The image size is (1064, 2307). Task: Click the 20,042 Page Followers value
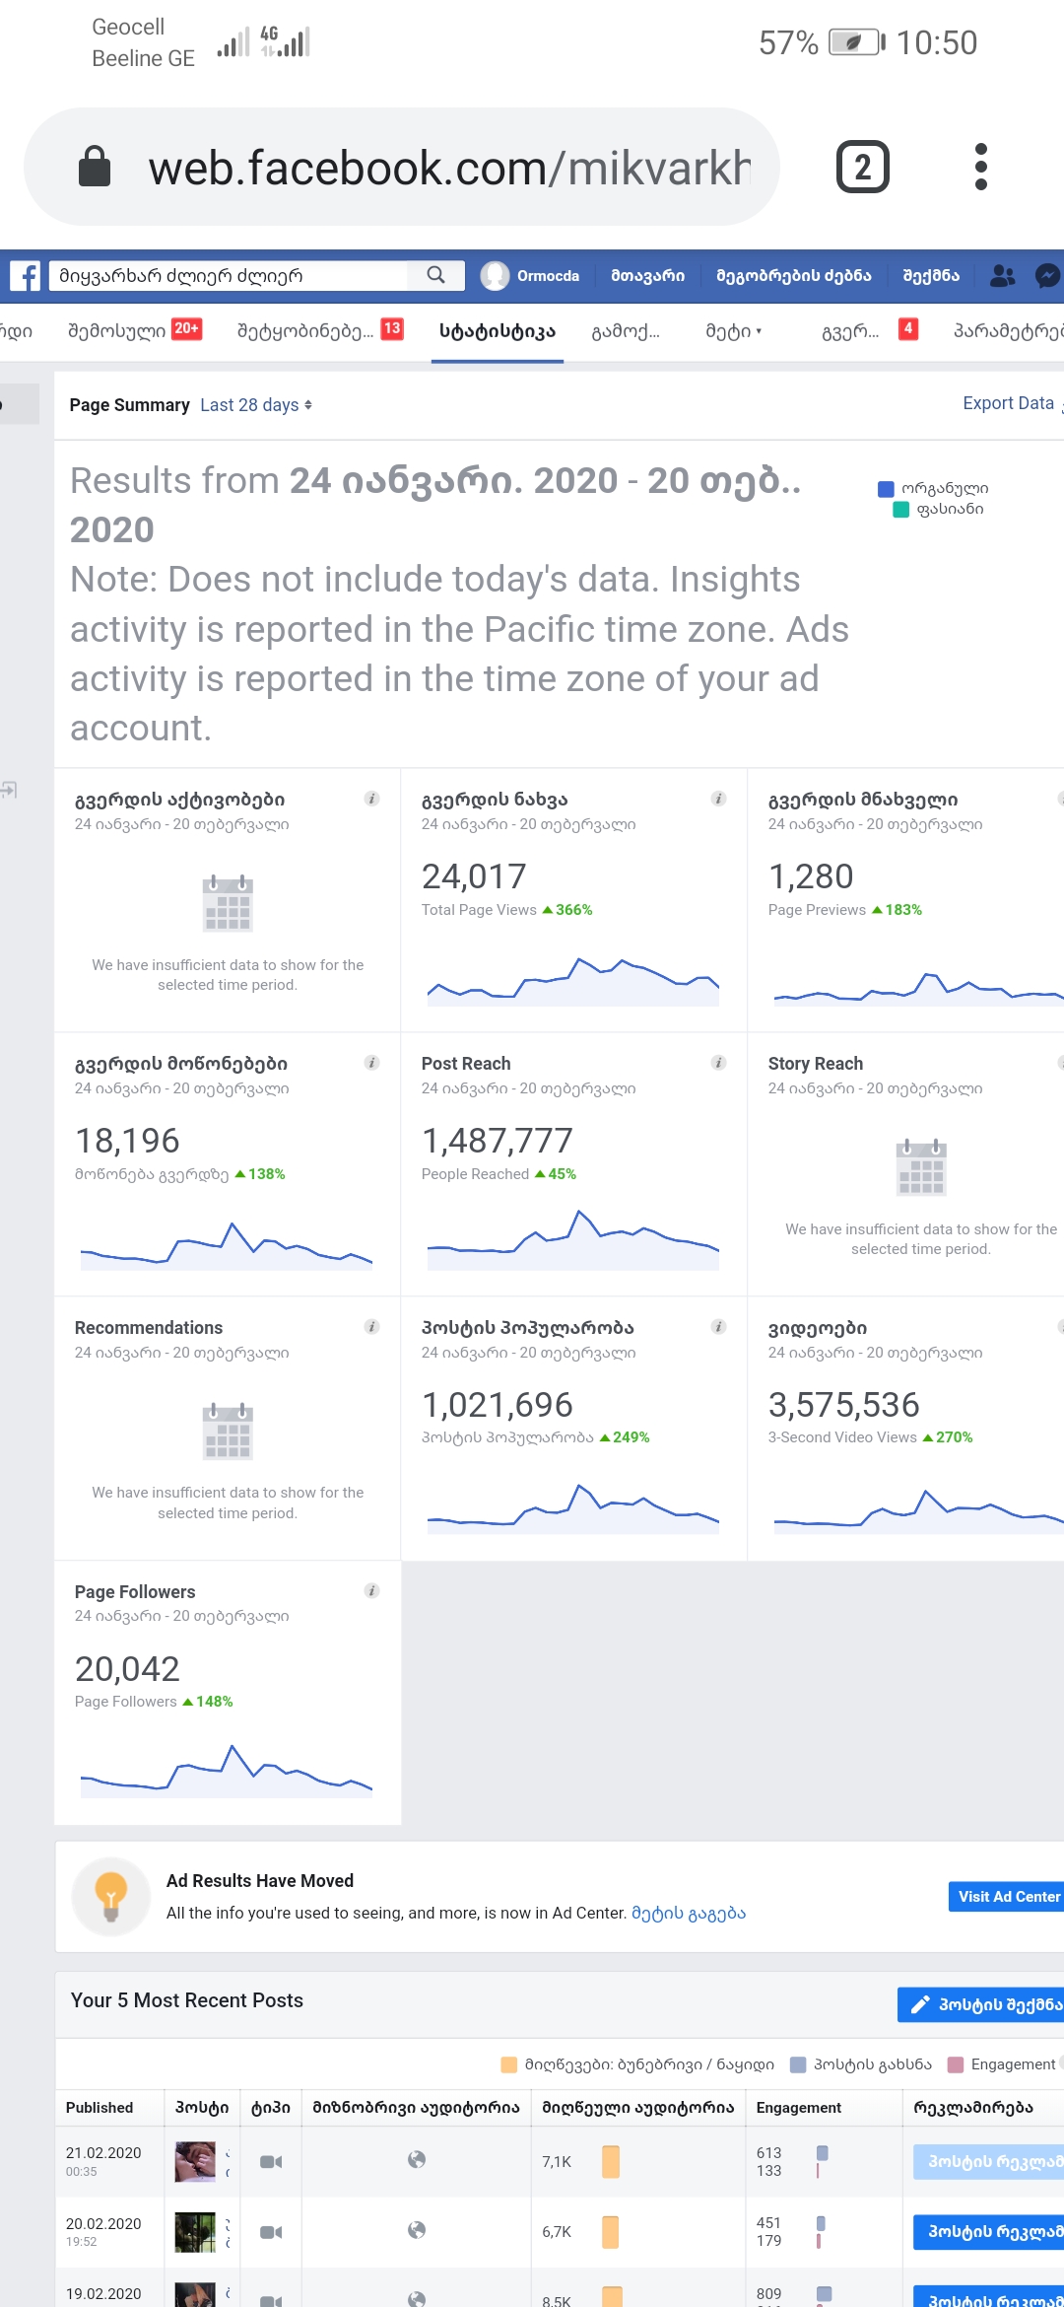[127, 1669]
